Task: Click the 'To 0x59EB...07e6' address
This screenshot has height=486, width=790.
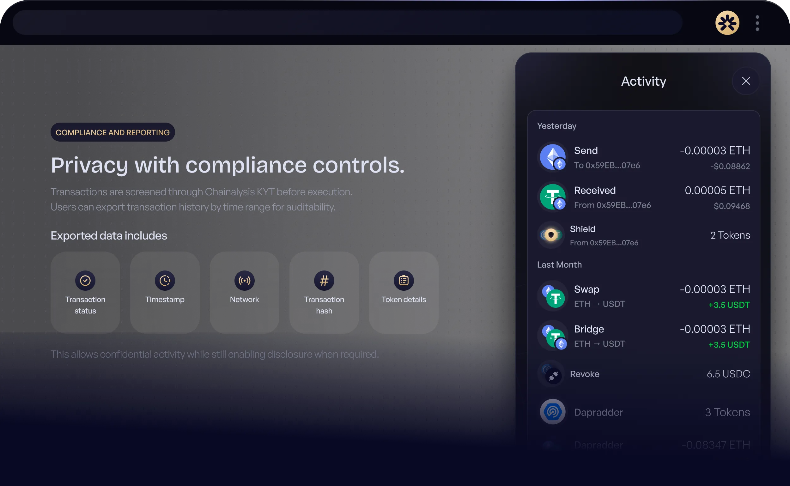Action: [607, 165]
